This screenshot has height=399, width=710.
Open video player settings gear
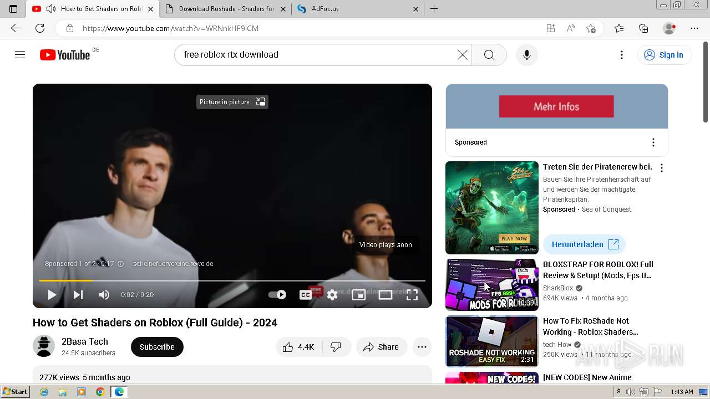click(x=332, y=295)
